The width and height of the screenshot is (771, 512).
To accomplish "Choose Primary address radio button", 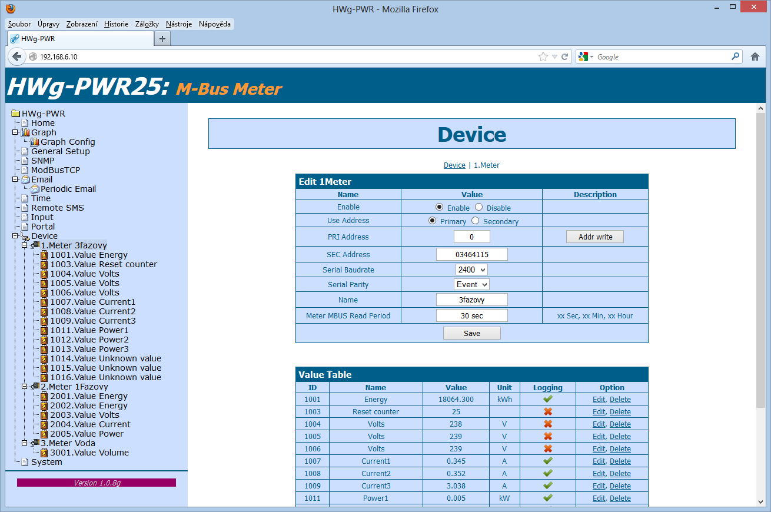I will coord(433,221).
